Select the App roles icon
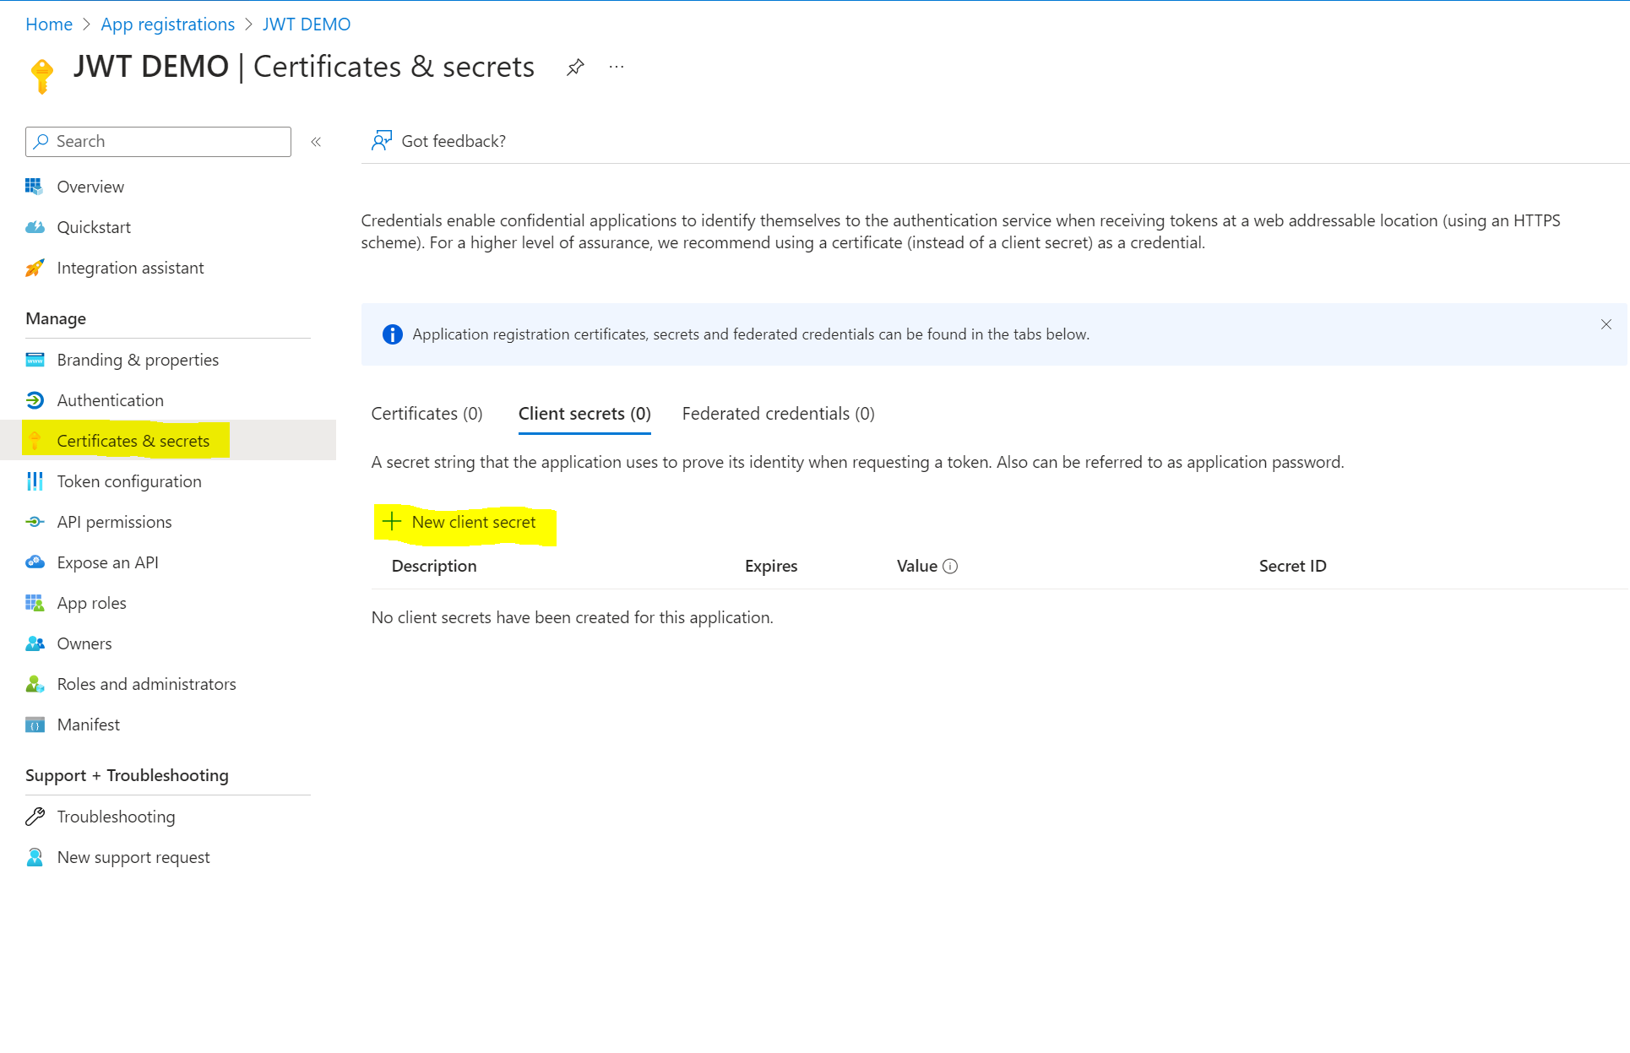The height and width of the screenshot is (1053, 1630). (x=35, y=602)
